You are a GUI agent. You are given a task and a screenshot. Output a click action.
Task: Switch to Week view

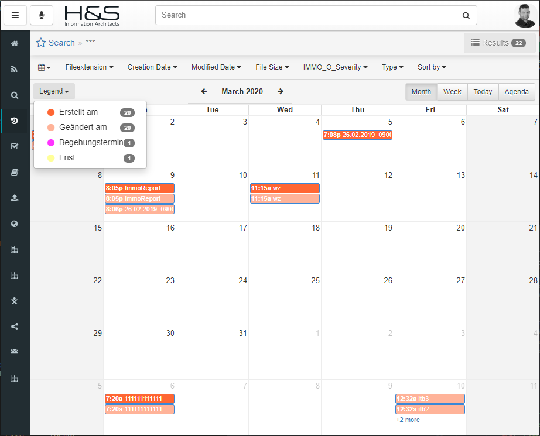(x=452, y=92)
